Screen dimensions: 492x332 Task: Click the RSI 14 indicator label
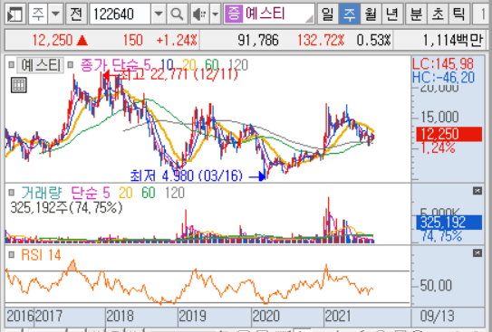41,255
